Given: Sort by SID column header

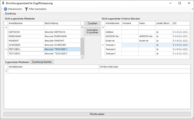Looking at the screenshot, I should click(181, 23).
